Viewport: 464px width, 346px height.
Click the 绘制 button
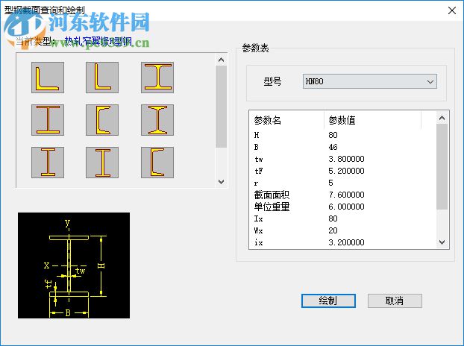[x=328, y=301]
